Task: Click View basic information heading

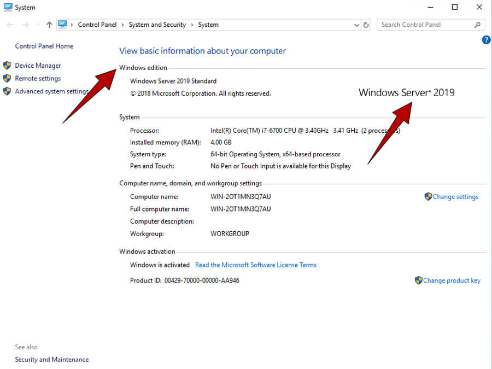Action: [202, 51]
